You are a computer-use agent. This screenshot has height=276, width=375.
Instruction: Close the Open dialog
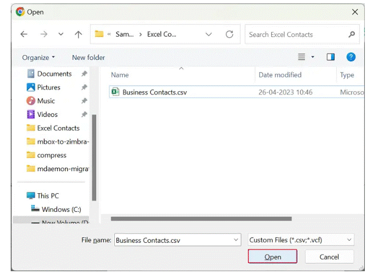(355, 12)
